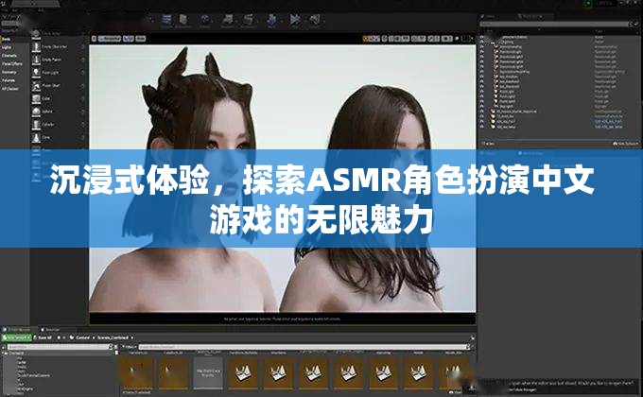Collapse the Lighting folder in the outliner
This screenshot has height=397, width=643.
point(495,42)
